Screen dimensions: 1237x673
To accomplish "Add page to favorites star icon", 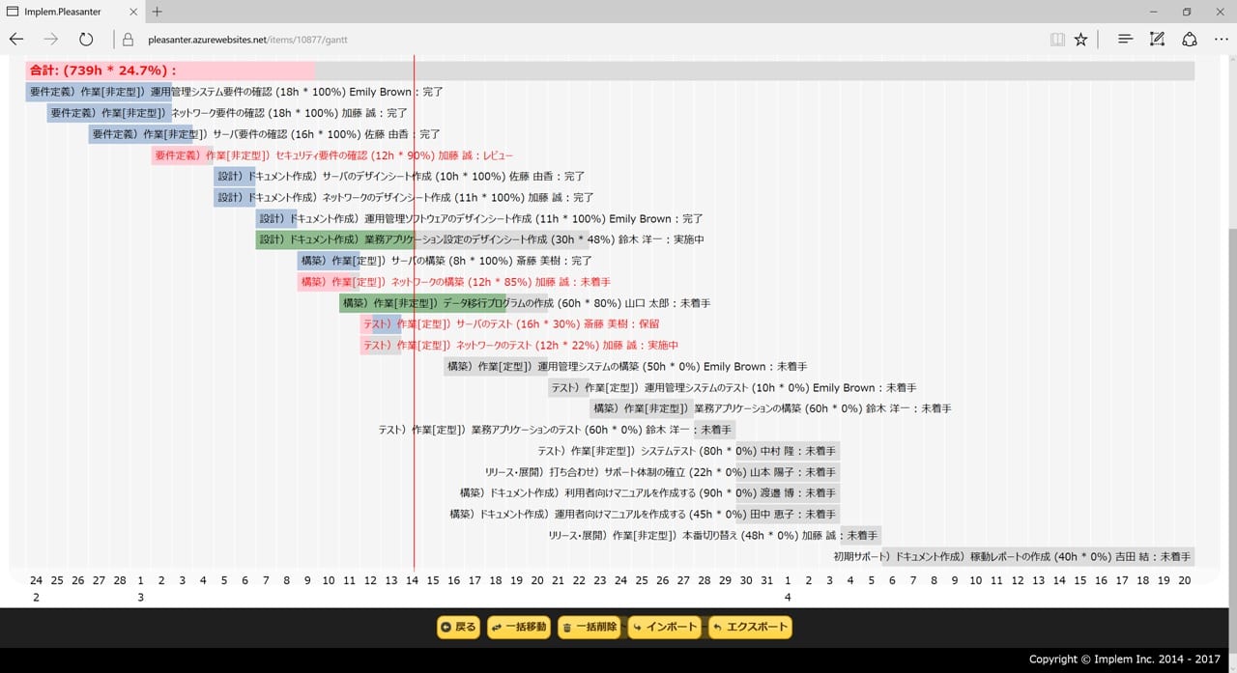I will coord(1081,40).
